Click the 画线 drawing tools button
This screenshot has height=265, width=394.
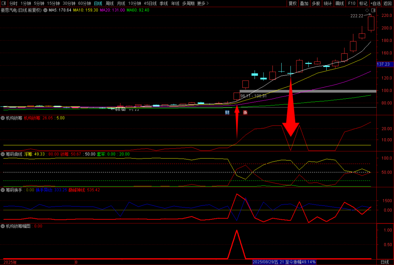(x=340, y=3)
